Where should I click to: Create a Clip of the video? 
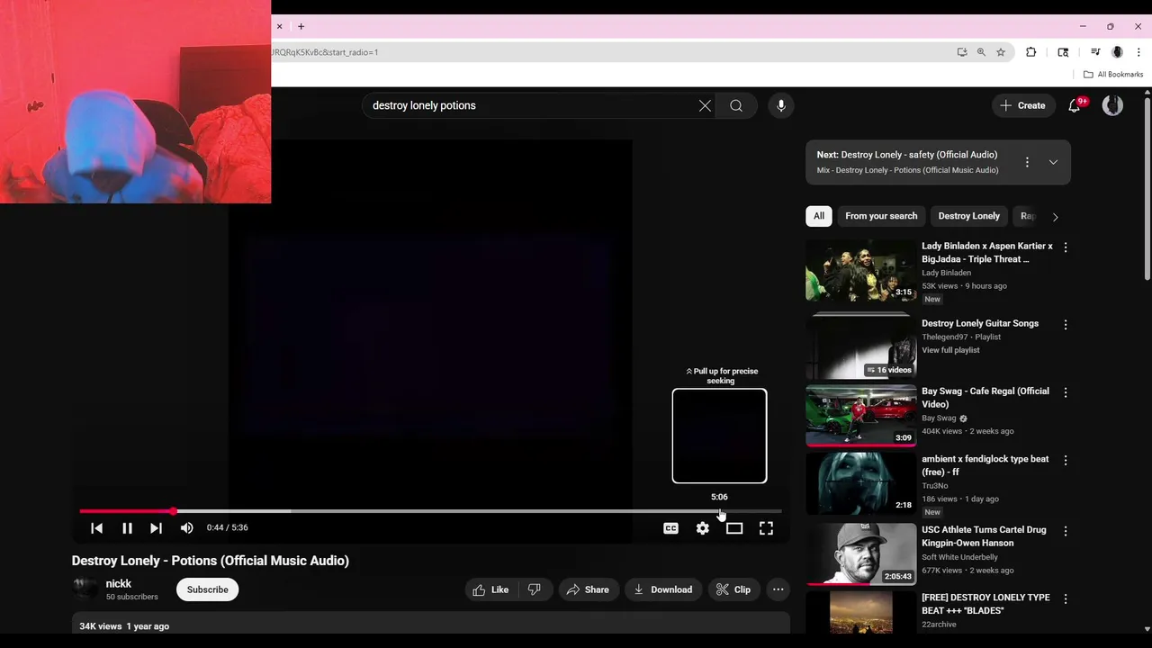(733, 589)
